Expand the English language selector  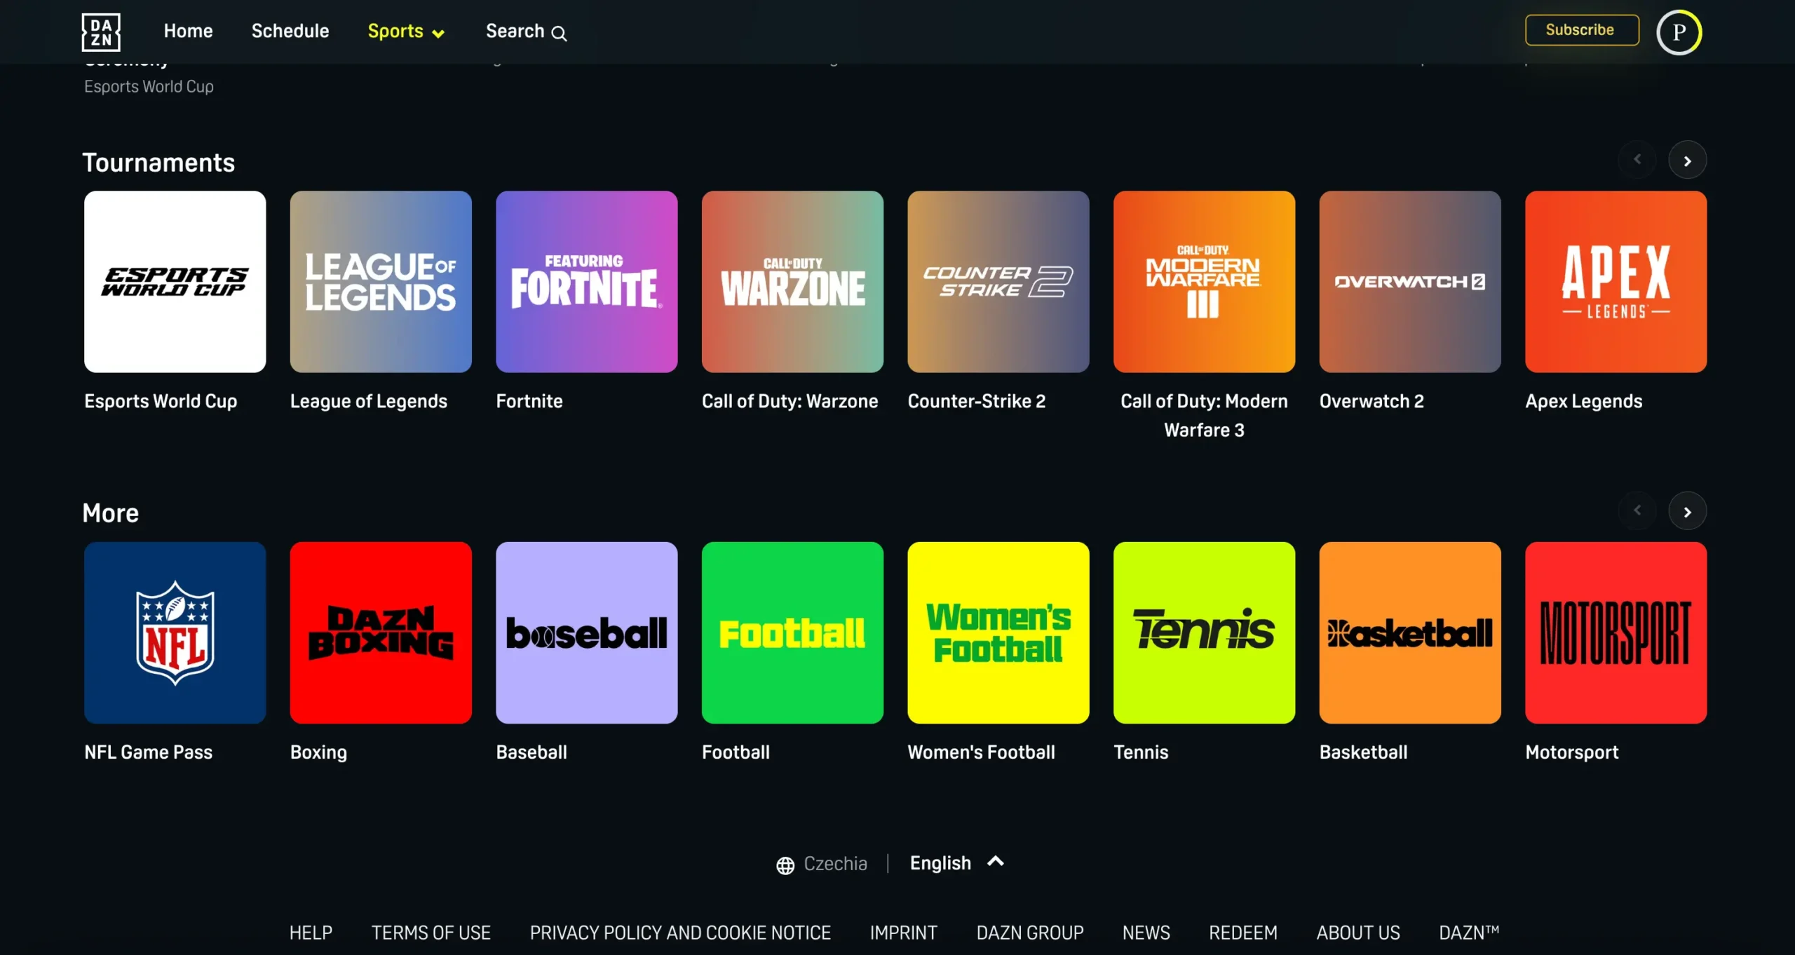click(x=956, y=864)
